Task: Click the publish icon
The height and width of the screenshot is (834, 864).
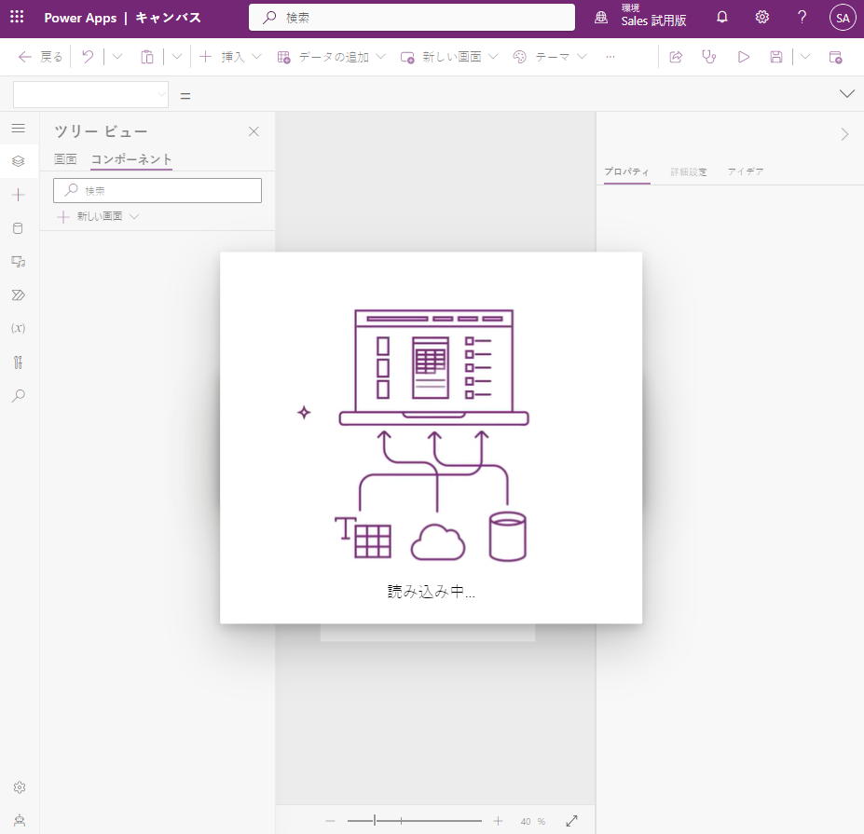Action: (835, 57)
